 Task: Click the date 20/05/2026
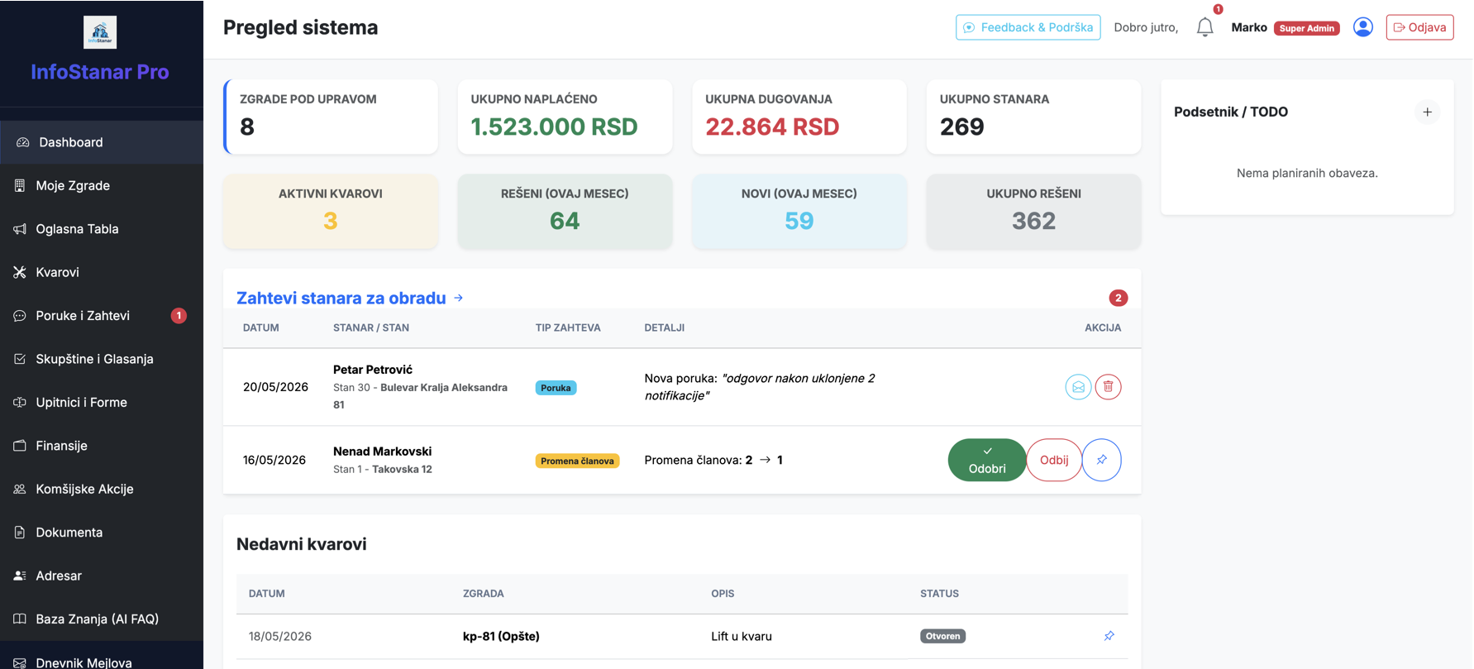(275, 387)
